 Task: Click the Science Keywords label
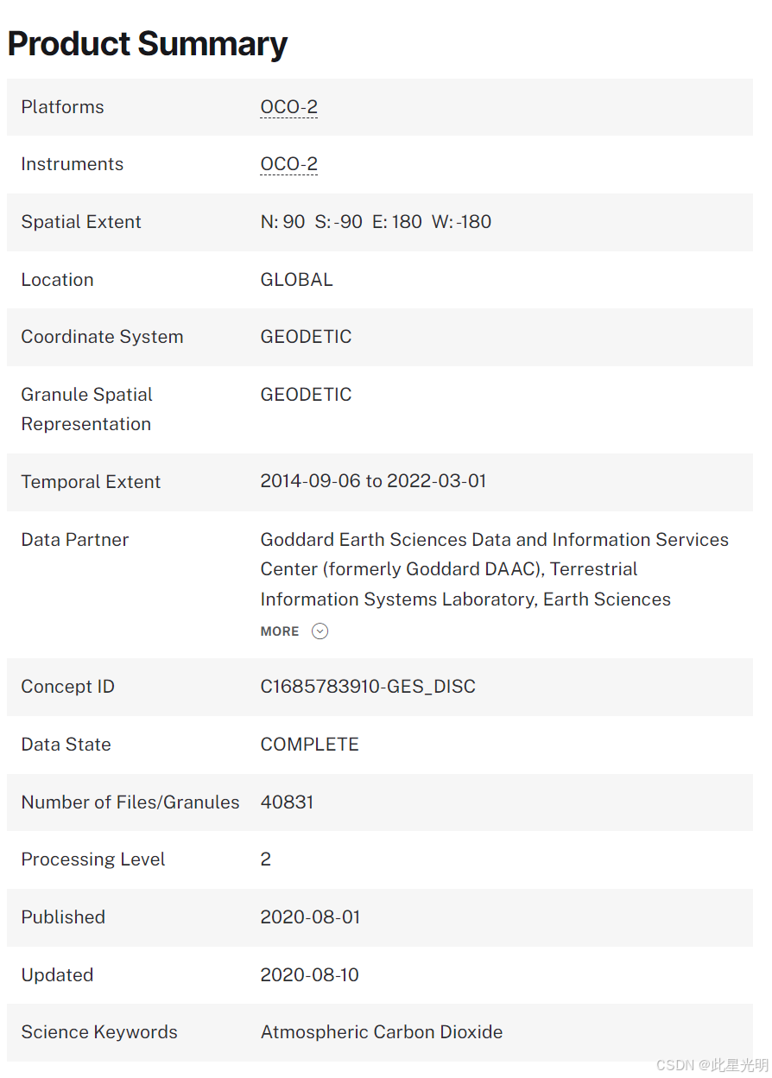(x=99, y=1032)
